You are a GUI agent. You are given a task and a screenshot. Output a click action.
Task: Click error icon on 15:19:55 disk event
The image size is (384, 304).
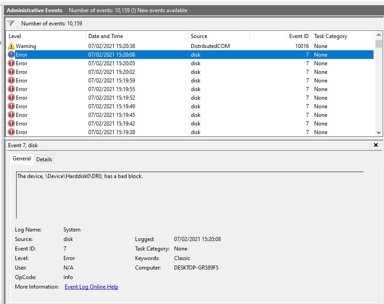pos(11,89)
